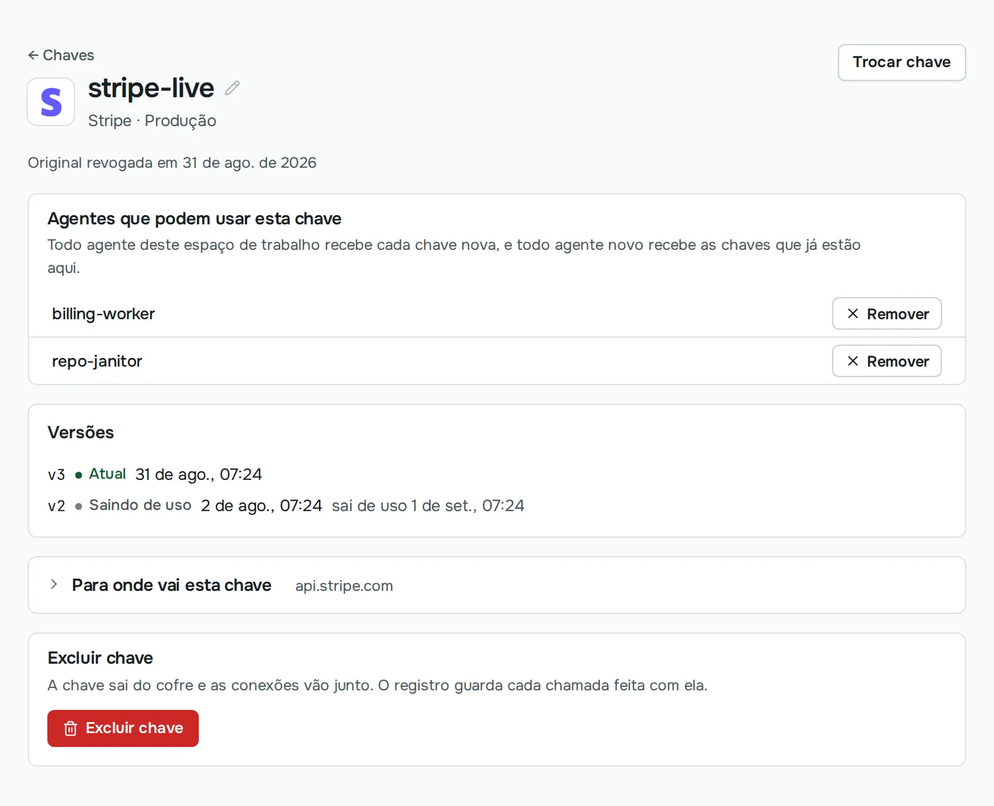Image resolution: width=994 pixels, height=806 pixels.
Task: Go back to Chaves list
Action: point(61,55)
